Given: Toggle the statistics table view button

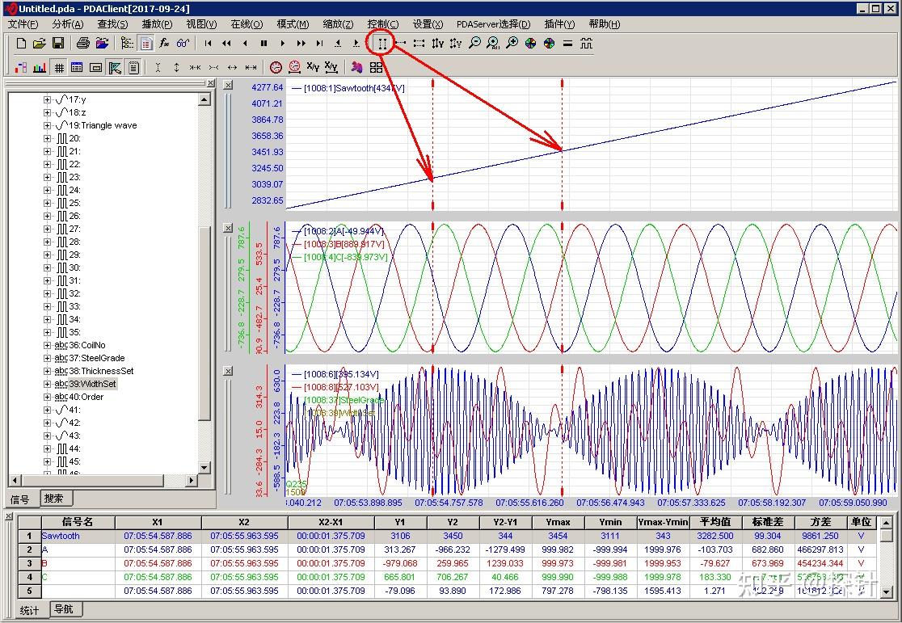Looking at the screenshot, I should tap(77, 67).
